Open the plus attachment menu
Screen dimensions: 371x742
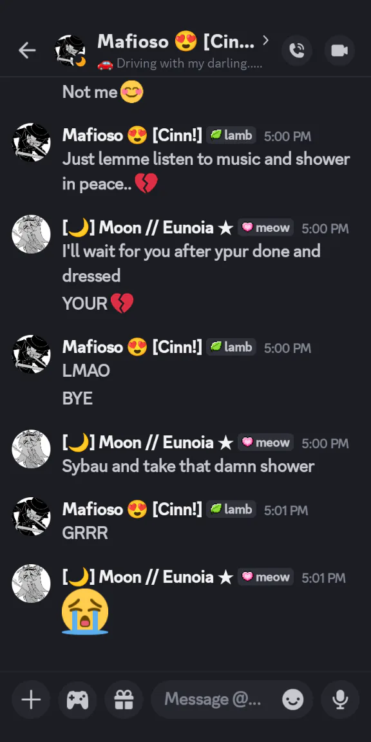[x=31, y=699]
